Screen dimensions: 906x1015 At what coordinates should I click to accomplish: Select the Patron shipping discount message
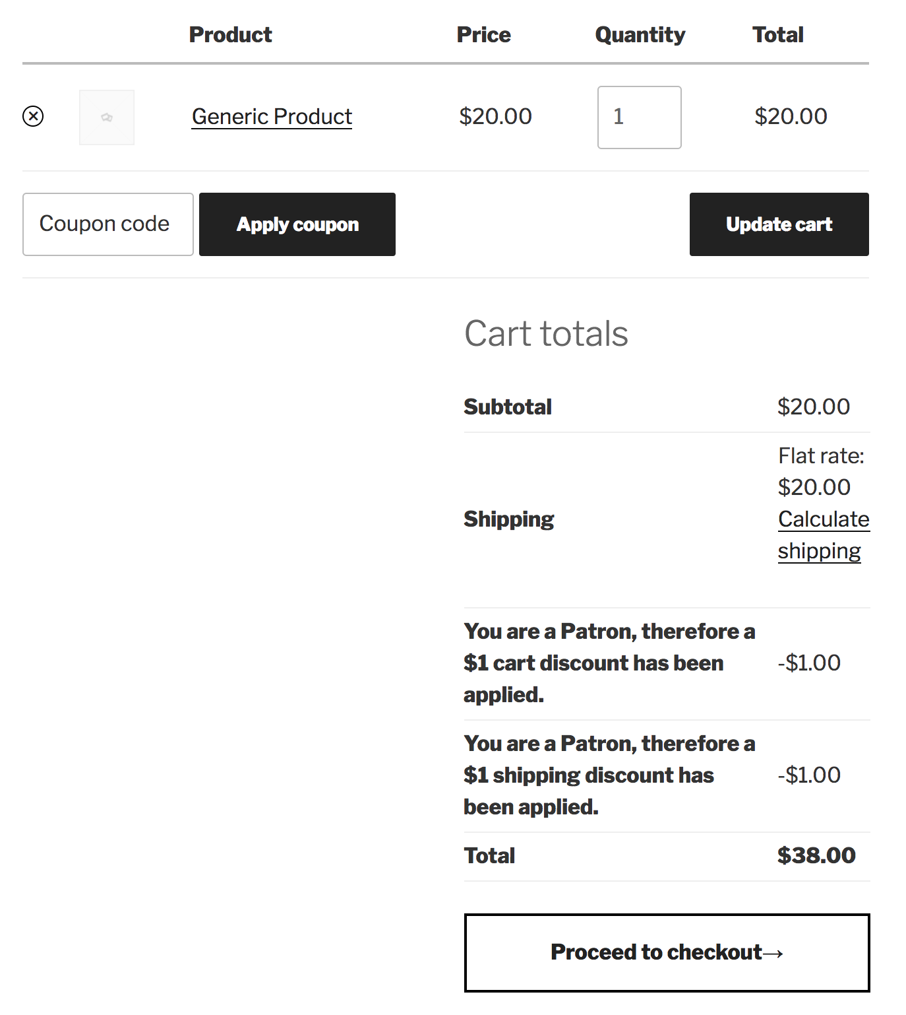609,775
